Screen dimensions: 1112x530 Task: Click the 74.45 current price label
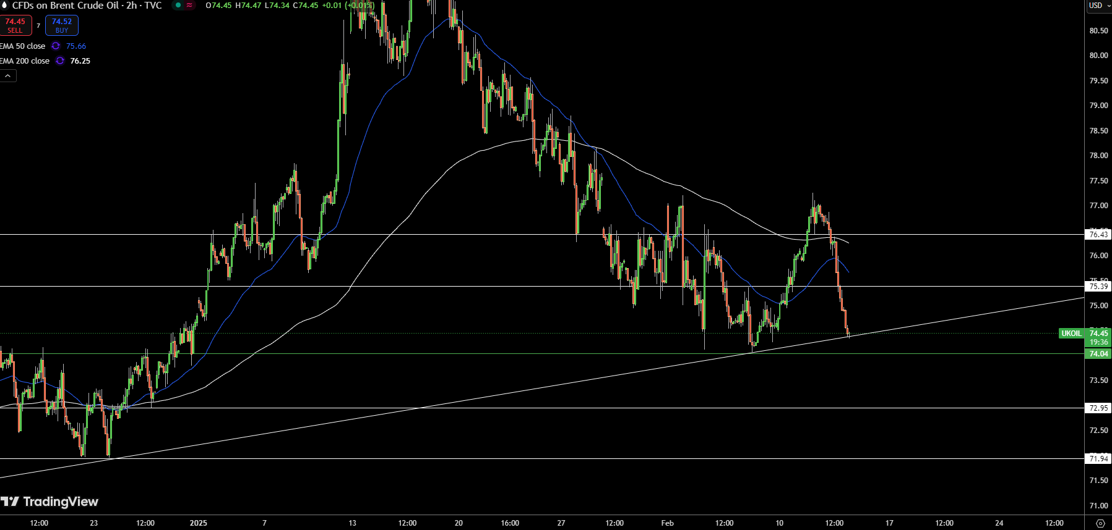pyautogui.click(x=1098, y=333)
